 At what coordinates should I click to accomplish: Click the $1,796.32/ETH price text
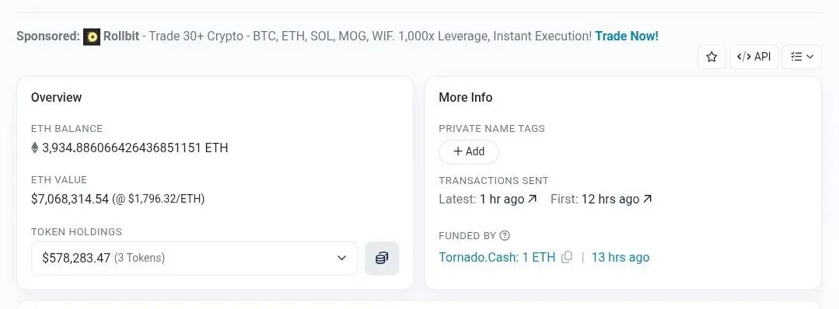(x=166, y=200)
